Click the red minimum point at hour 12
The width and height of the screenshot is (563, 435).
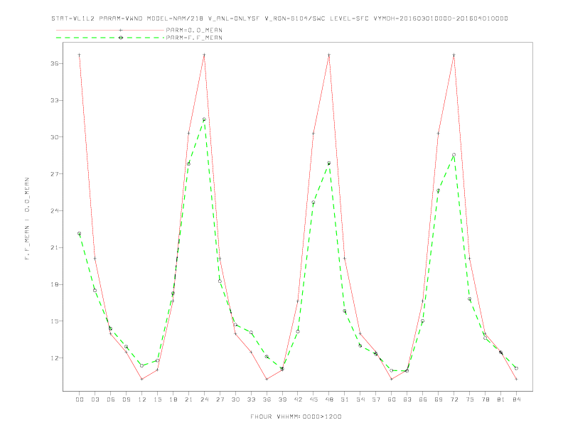(x=142, y=379)
